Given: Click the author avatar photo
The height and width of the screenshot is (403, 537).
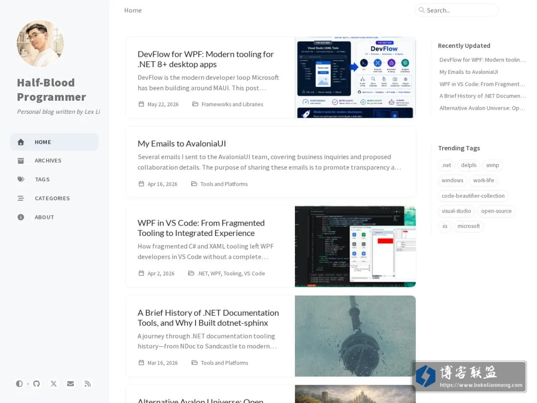Looking at the screenshot, I should (x=40, y=43).
